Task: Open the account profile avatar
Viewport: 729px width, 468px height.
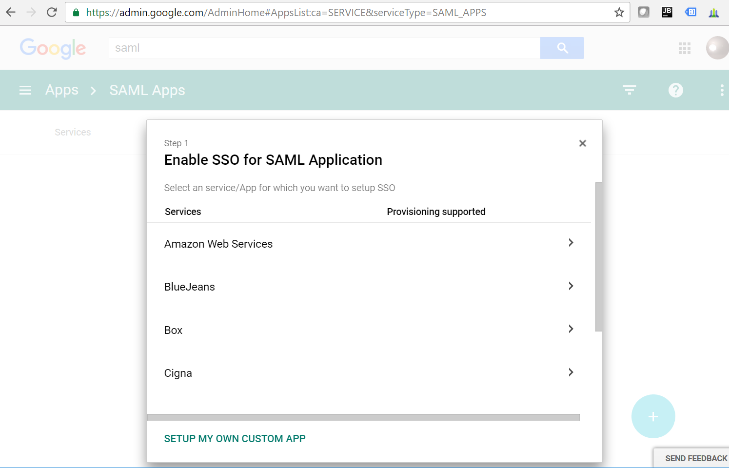Action: (717, 48)
